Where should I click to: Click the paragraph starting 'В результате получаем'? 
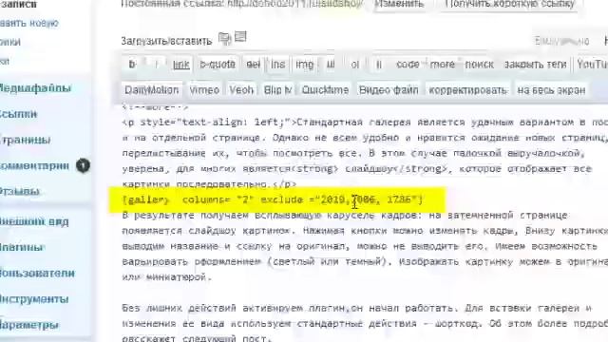pyautogui.click(x=365, y=246)
